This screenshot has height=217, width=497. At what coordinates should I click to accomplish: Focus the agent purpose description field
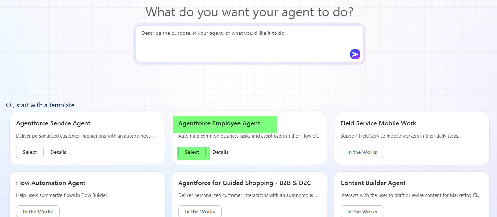[250, 44]
